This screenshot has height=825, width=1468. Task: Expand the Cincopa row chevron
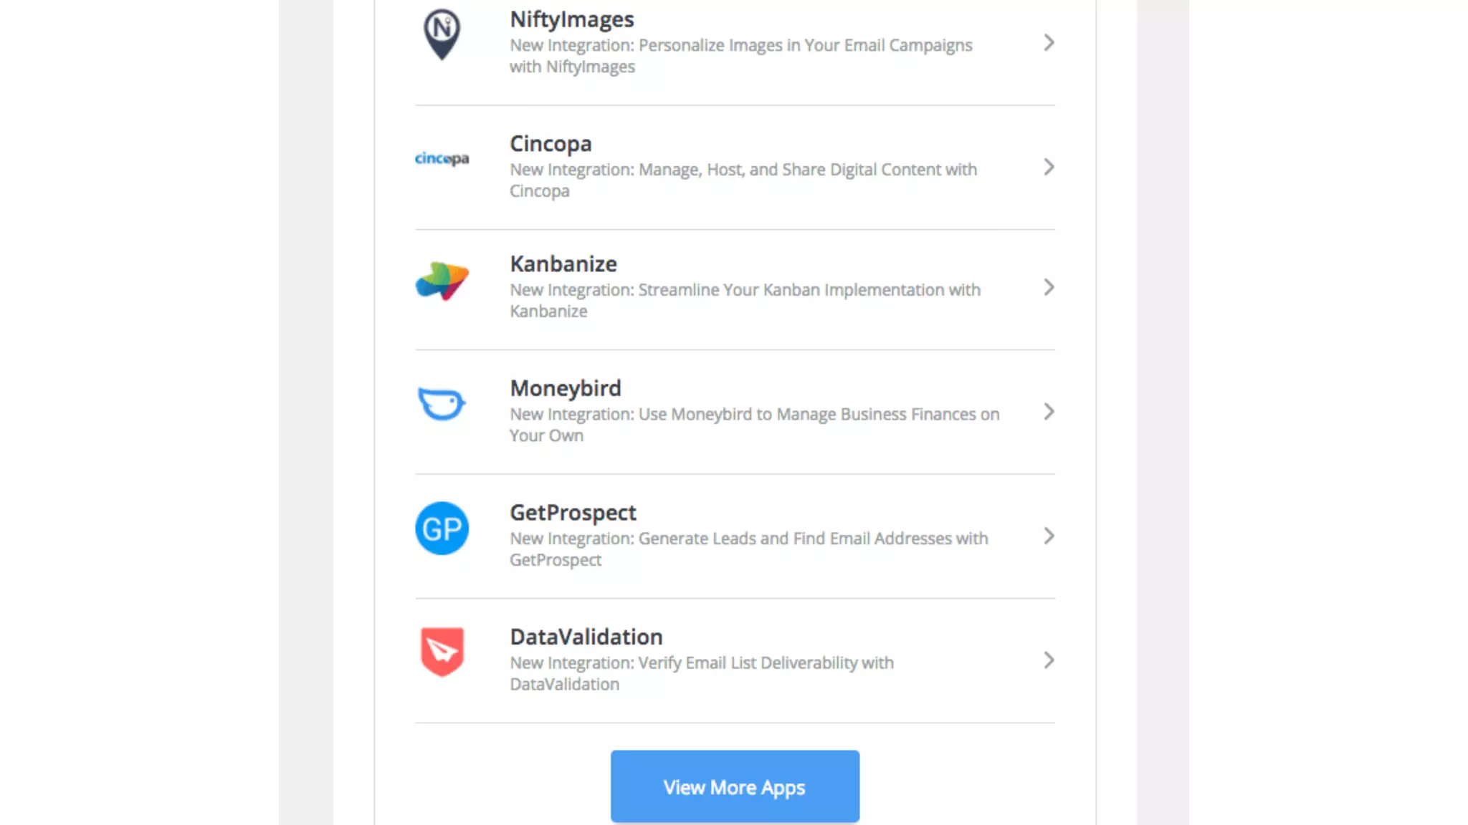[1049, 168]
